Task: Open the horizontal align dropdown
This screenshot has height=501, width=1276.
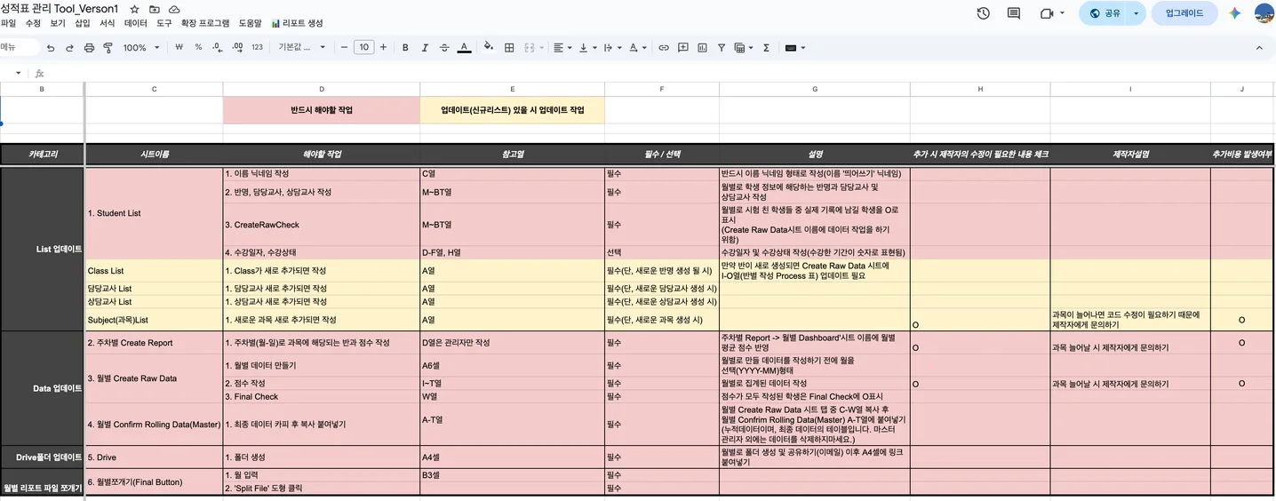Action: pyautogui.click(x=562, y=48)
